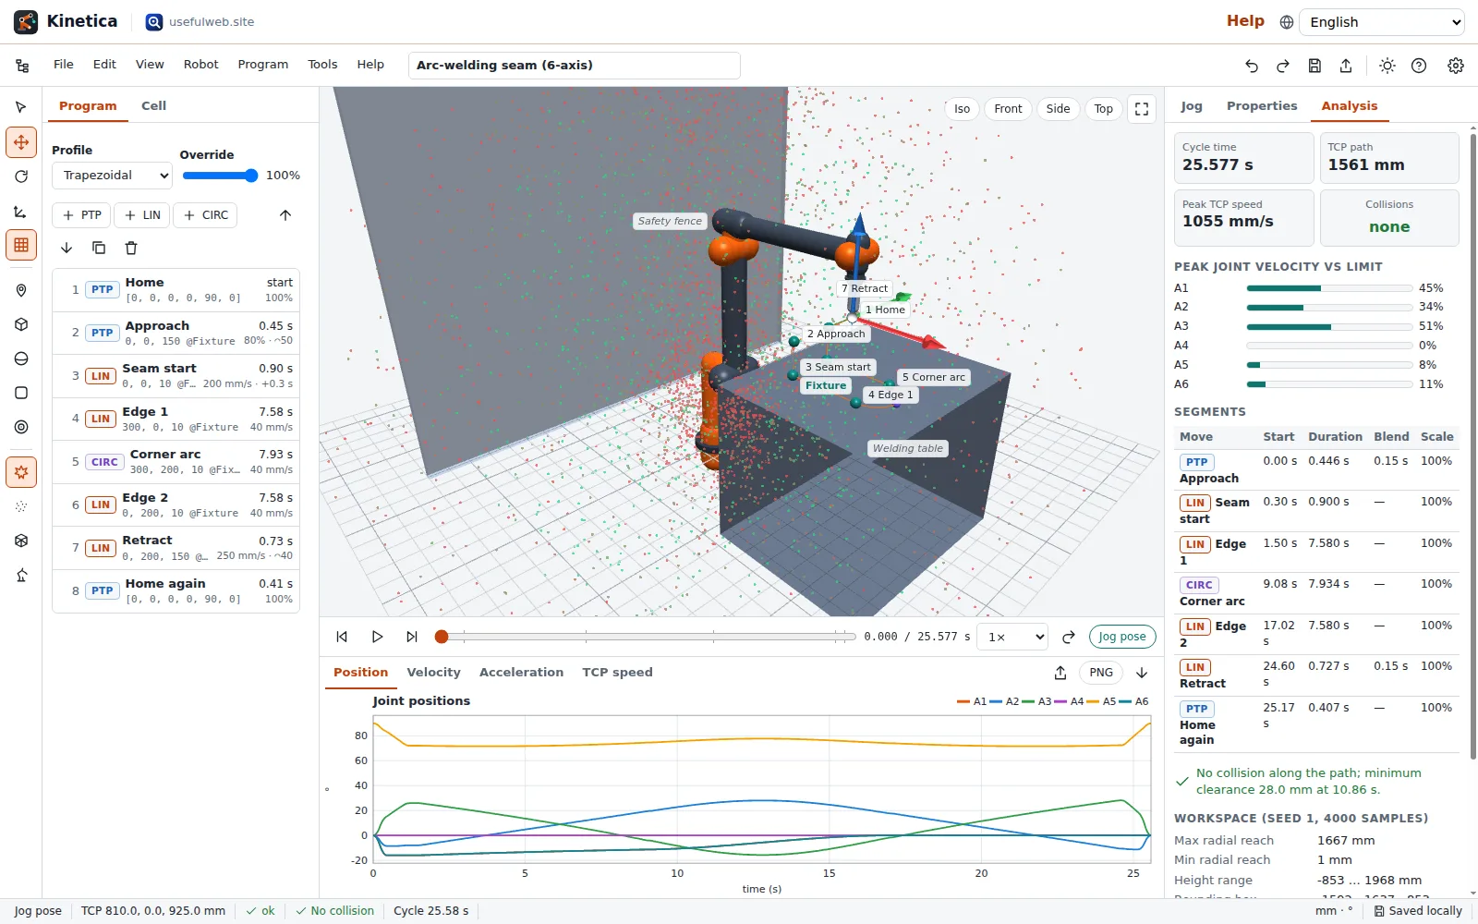The image size is (1478, 924).
Task: Click the chart share/export icon
Action: (x=1060, y=673)
